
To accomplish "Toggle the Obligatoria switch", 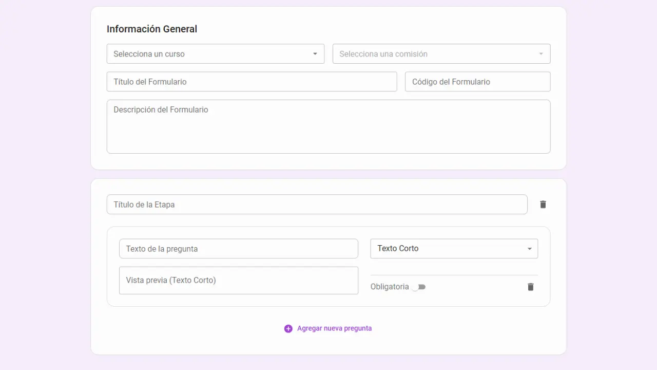I will [x=419, y=287].
